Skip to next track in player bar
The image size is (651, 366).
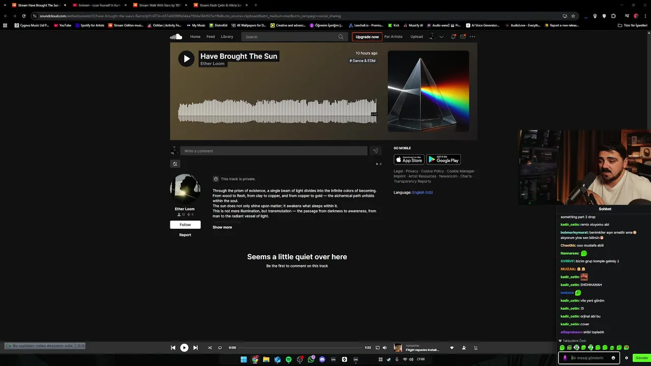195,348
